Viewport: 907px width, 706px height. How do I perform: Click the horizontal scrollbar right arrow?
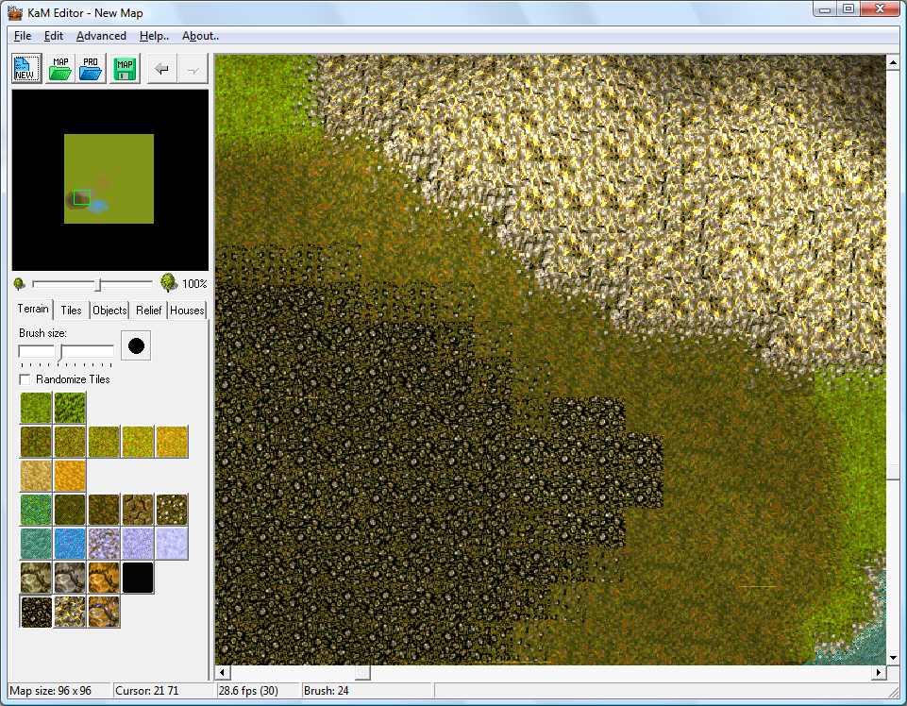(x=879, y=672)
